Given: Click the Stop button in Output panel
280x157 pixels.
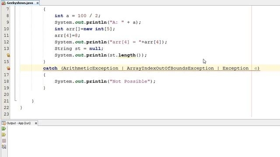Looking at the screenshot, I should click(4, 140).
